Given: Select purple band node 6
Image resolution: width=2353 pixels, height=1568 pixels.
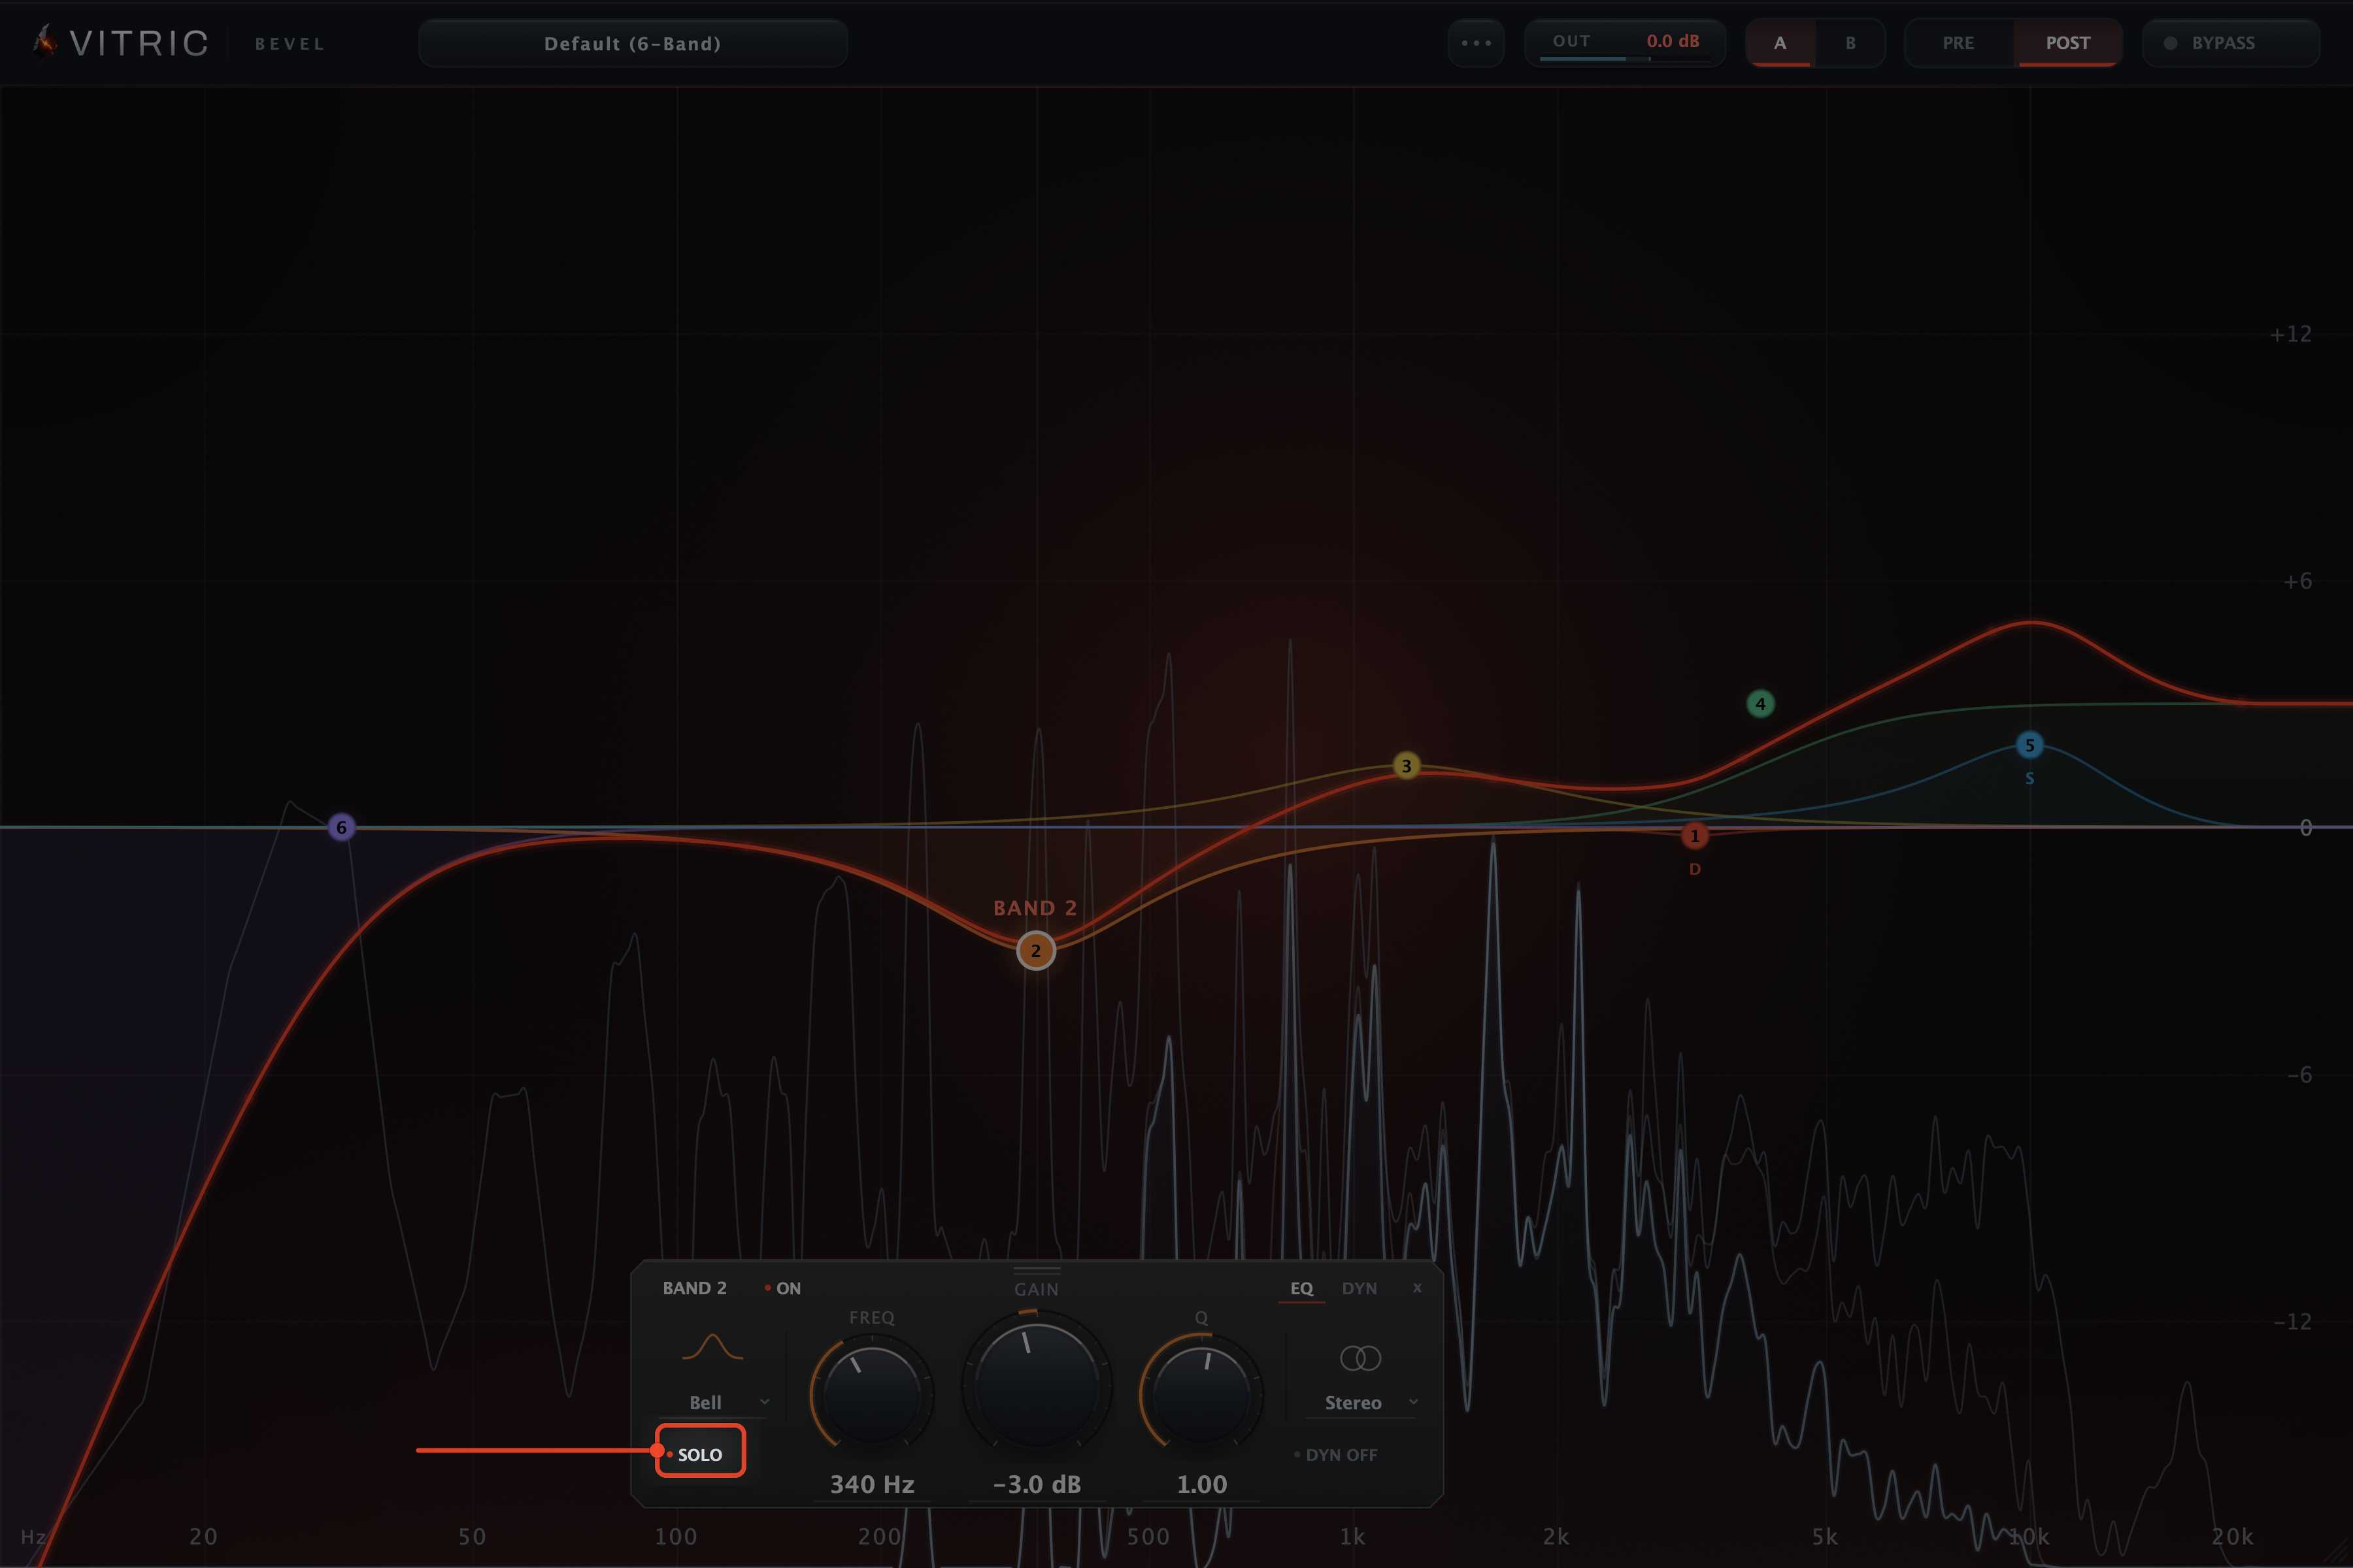Looking at the screenshot, I should click(341, 827).
